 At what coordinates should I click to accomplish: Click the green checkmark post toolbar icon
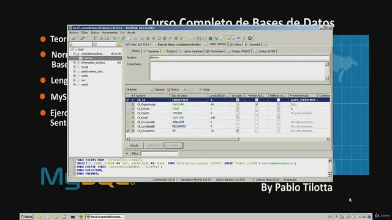click(x=170, y=38)
